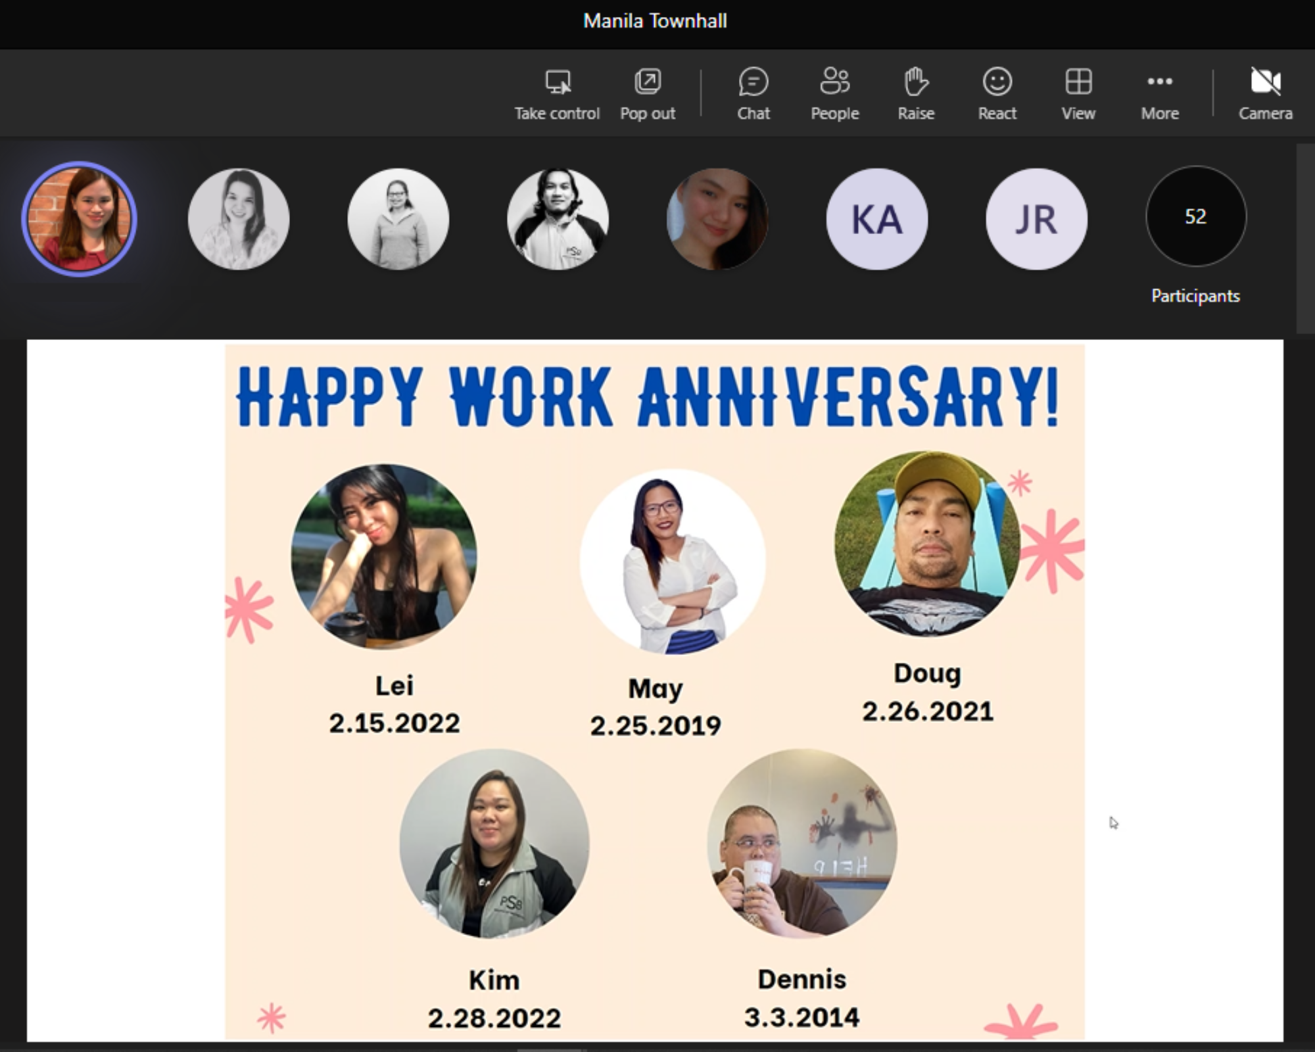
Task: Click the long-haired man's grayscale avatar
Action: pyautogui.click(x=558, y=219)
